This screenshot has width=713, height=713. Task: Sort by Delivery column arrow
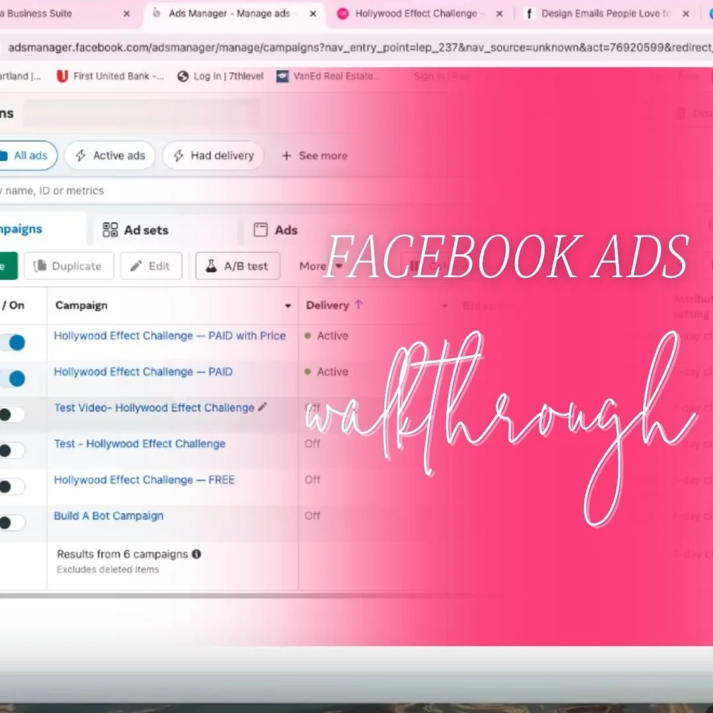pyautogui.click(x=358, y=304)
